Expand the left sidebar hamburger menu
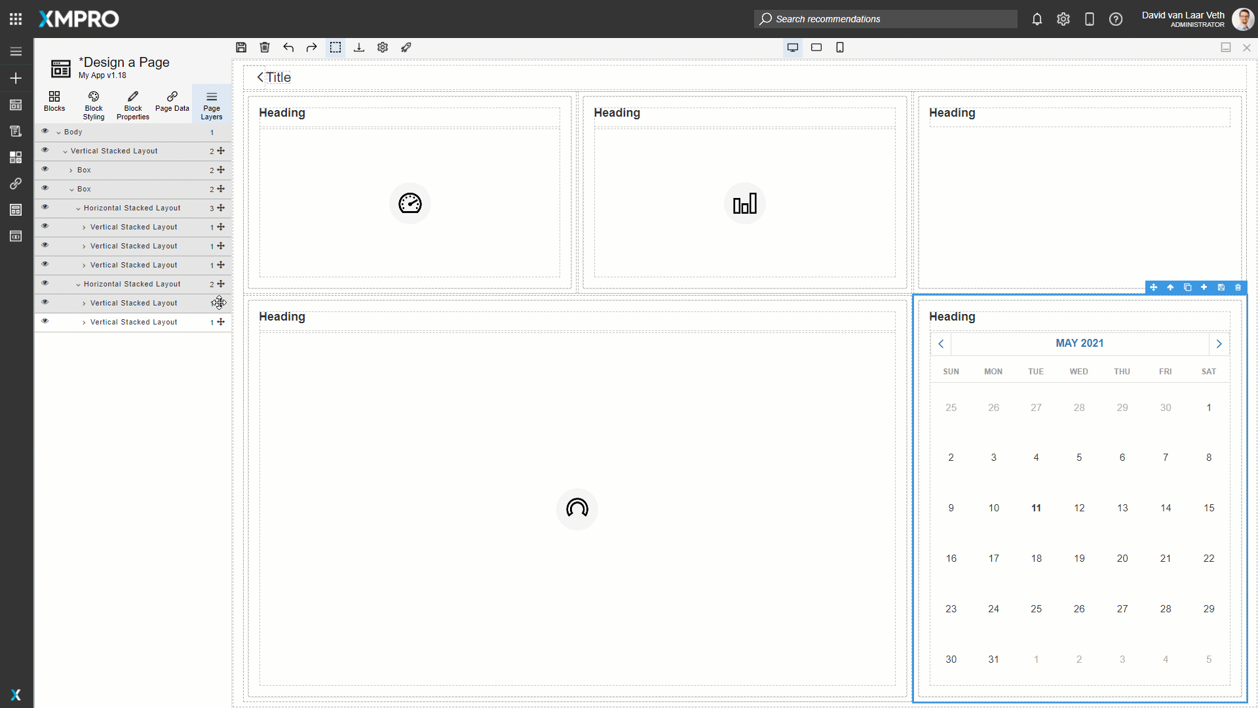1258x708 pixels. click(x=16, y=52)
